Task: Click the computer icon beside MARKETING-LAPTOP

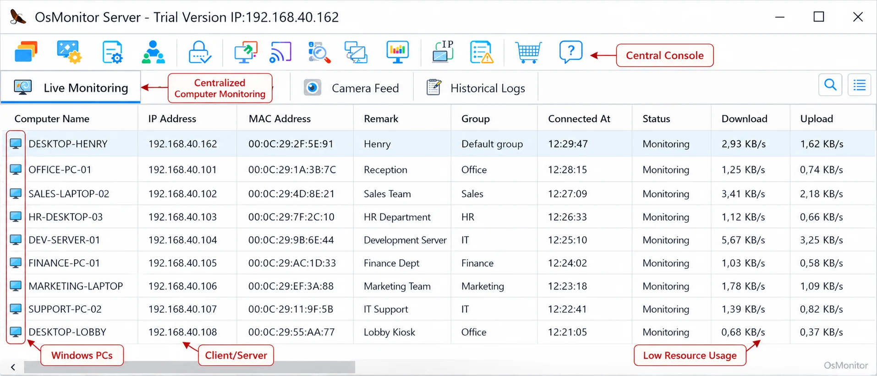Action: (16, 286)
